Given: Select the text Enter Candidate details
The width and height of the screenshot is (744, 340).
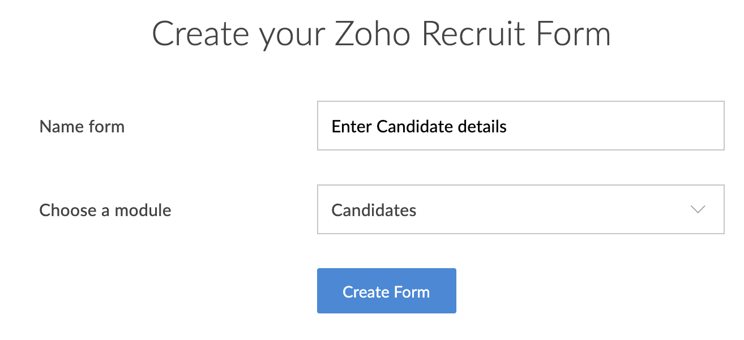Looking at the screenshot, I should [x=419, y=126].
